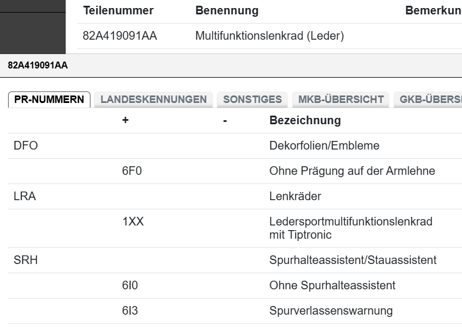
Task: Select the DFO group row
Action: pyautogui.click(x=25, y=146)
